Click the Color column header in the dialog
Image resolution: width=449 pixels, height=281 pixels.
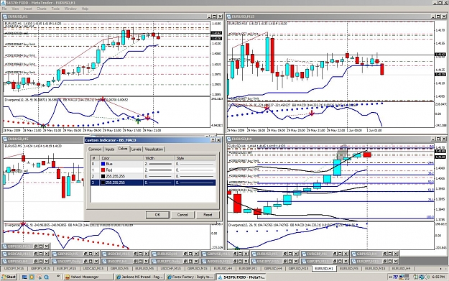(x=121, y=158)
